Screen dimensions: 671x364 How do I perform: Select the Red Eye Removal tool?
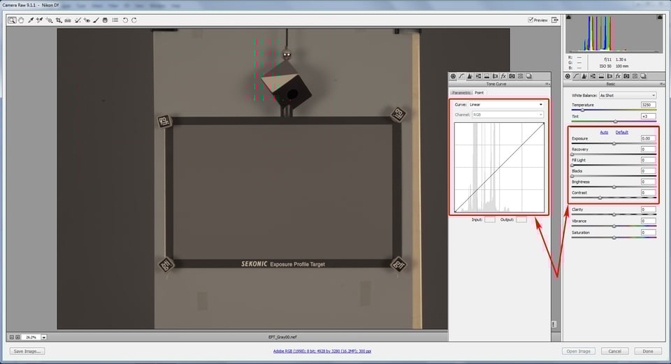tap(87, 20)
